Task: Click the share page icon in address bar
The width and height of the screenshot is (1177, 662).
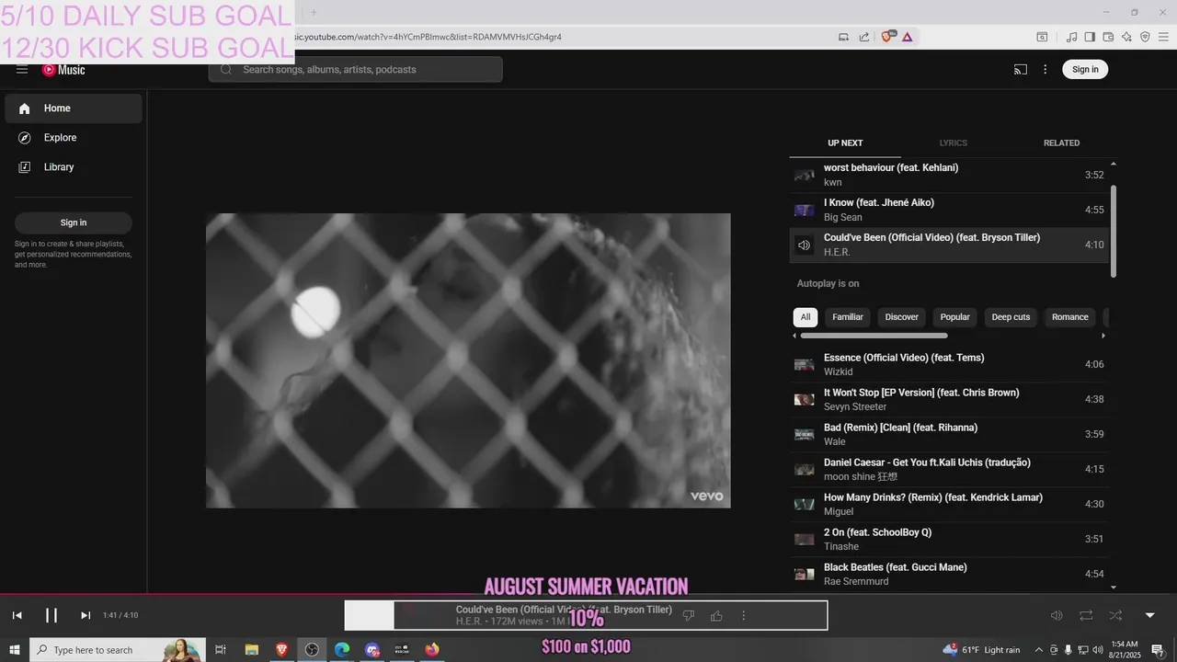Action: pyautogui.click(x=864, y=37)
